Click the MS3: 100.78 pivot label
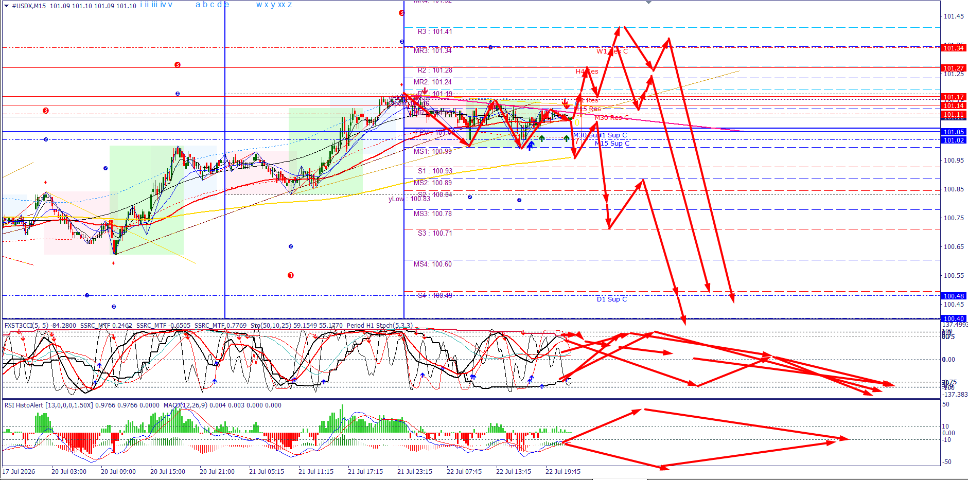The width and height of the screenshot is (968, 480). [433, 214]
